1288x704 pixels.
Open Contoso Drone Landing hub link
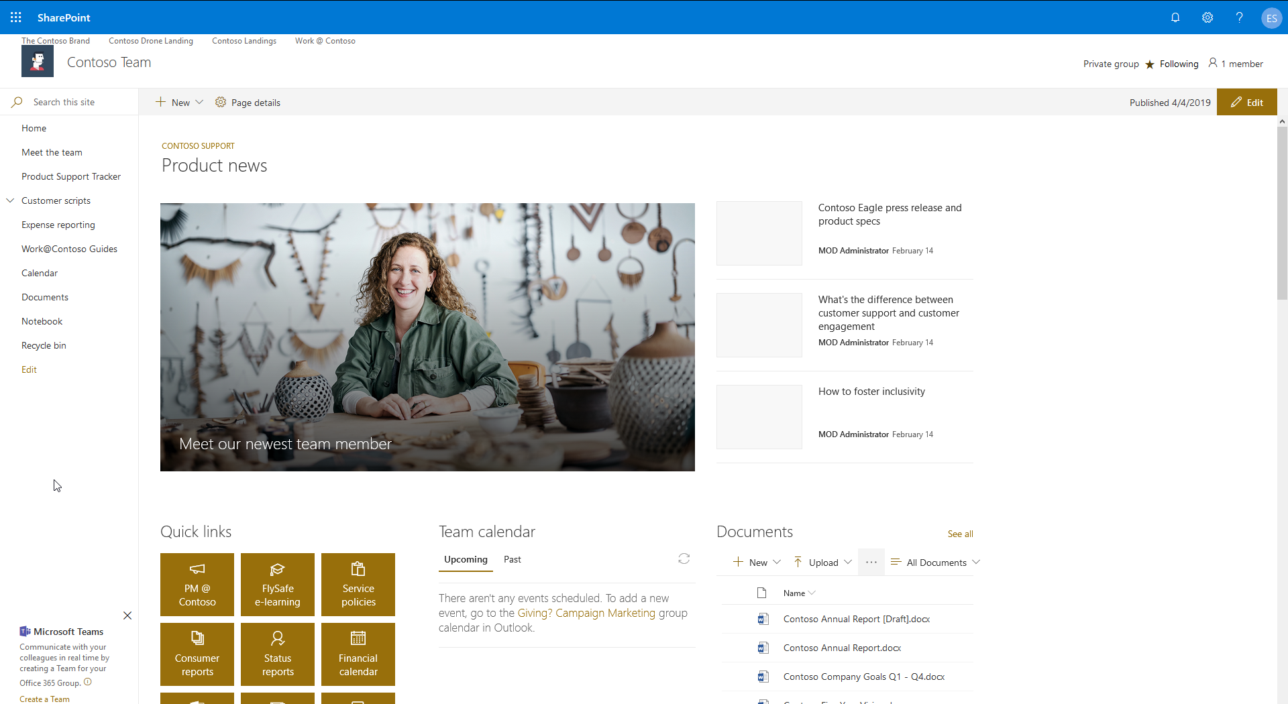pos(151,41)
